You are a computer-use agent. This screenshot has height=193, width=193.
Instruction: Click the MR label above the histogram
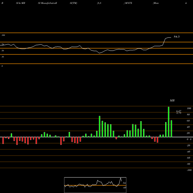click(x=172, y=100)
